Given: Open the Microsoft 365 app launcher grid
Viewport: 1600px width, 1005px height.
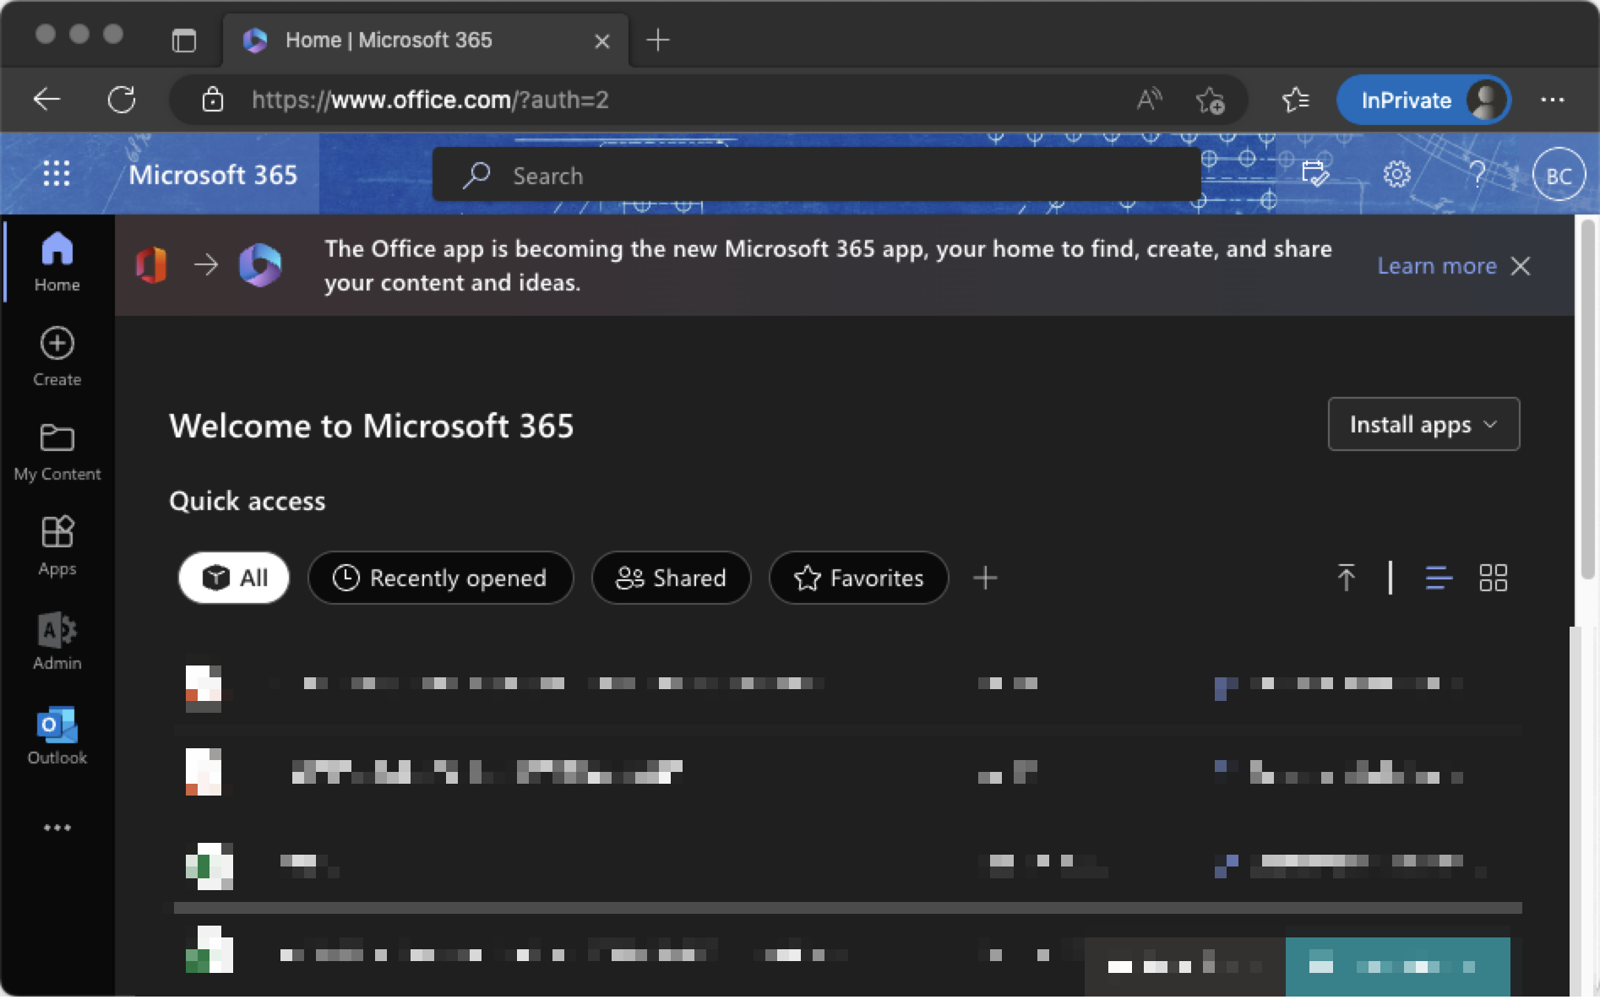Looking at the screenshot, I should (x=57, y=174).
